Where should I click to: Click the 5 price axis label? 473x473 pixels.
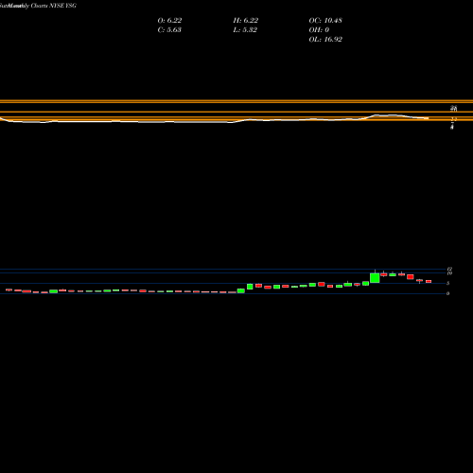coord(448,283)
